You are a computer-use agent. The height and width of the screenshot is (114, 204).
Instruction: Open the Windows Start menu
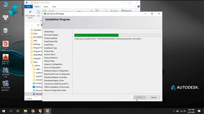pyautogui.click(x=4, y=111)
